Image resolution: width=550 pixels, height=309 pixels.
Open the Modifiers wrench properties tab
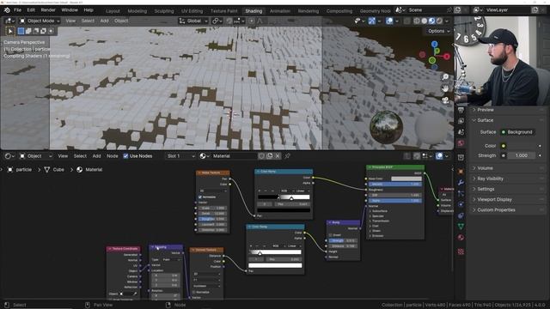click(x=461, y=182)
